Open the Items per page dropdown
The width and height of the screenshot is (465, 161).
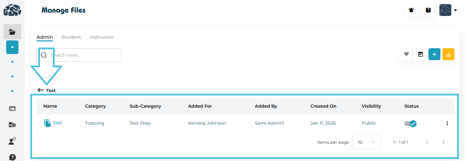tap(366, 142)
